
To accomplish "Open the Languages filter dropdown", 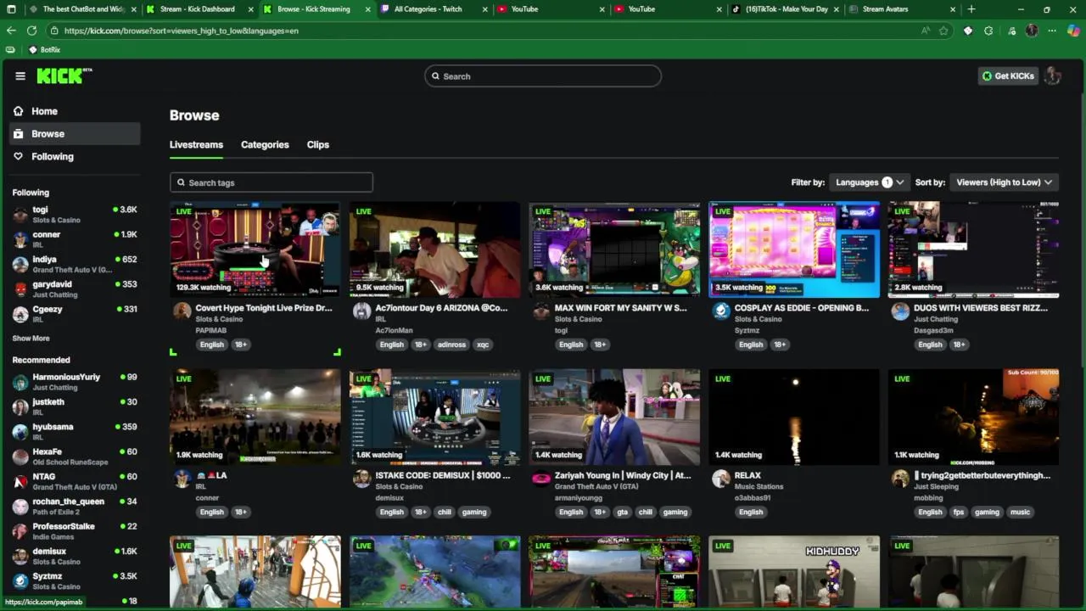I will pos(870,182).
